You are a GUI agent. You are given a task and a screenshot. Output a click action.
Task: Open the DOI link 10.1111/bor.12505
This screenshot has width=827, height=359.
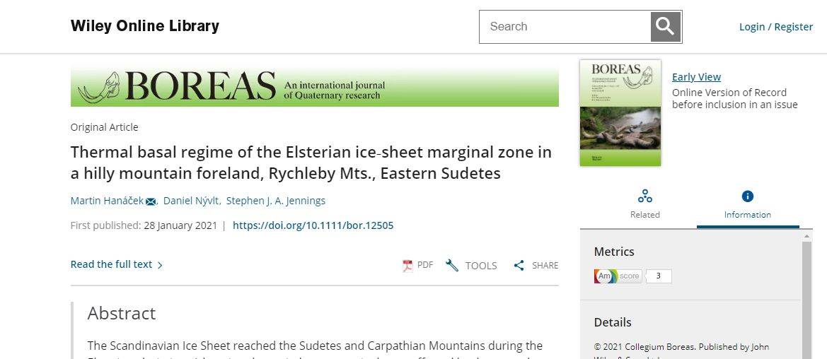coord(313,225)
